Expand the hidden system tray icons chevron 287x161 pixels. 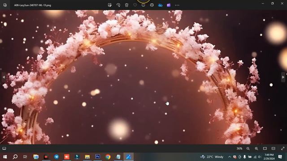(x=230, y=157)
